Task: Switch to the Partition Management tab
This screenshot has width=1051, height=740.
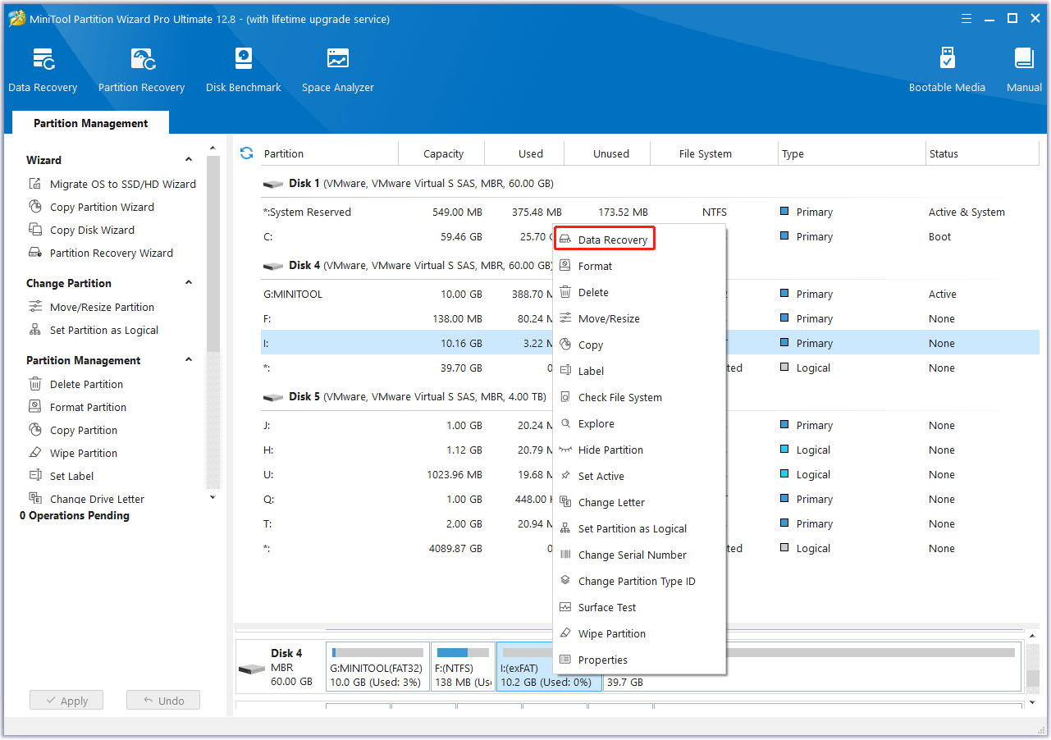Action: click(90, 123)
